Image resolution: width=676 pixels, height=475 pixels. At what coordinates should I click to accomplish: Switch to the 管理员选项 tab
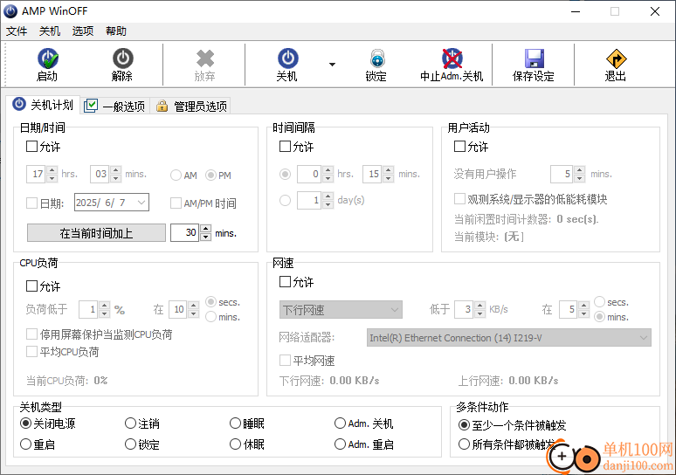(191, 106)
